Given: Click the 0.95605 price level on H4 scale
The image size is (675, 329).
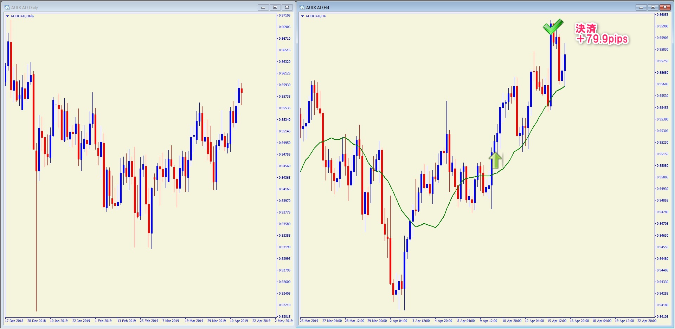Looking at the screenshot, I should tap(663, 84).
